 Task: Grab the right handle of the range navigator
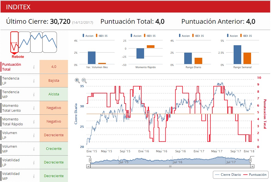(250, 160)
